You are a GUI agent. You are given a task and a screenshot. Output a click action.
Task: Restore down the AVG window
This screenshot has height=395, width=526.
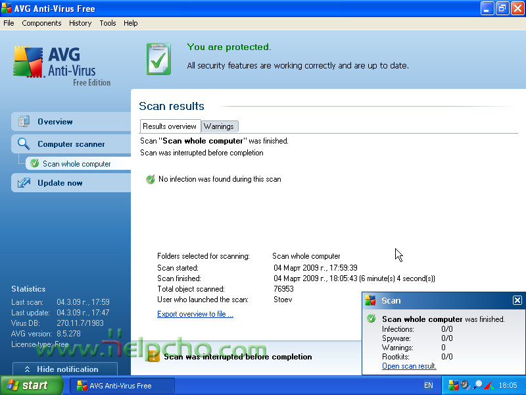502,9
